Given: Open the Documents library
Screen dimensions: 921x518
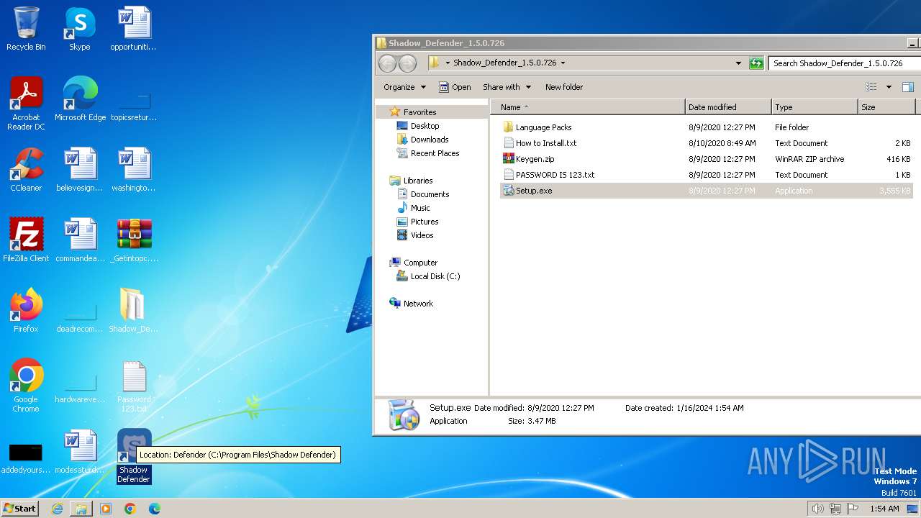Looking at the screenshot, I should 430,194.
